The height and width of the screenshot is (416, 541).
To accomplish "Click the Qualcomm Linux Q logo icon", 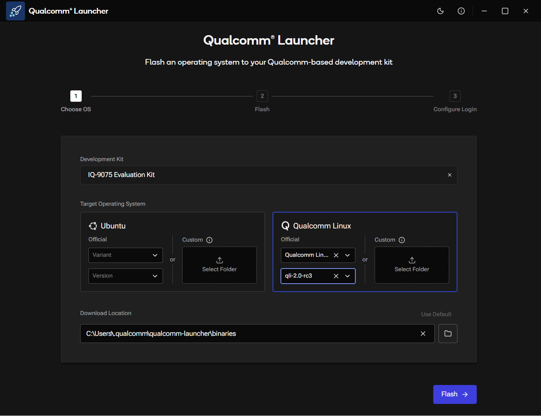I will pyautogui.click(x=285, y=226).
